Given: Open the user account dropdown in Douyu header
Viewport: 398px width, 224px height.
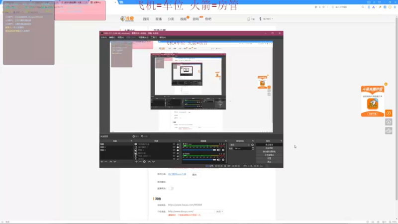Looking at the screenshot, I should (267, 19).
